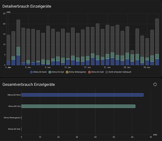Click grey segment of 29. Jan. bar
162x141 pixels.
click(x=147, y=48)
